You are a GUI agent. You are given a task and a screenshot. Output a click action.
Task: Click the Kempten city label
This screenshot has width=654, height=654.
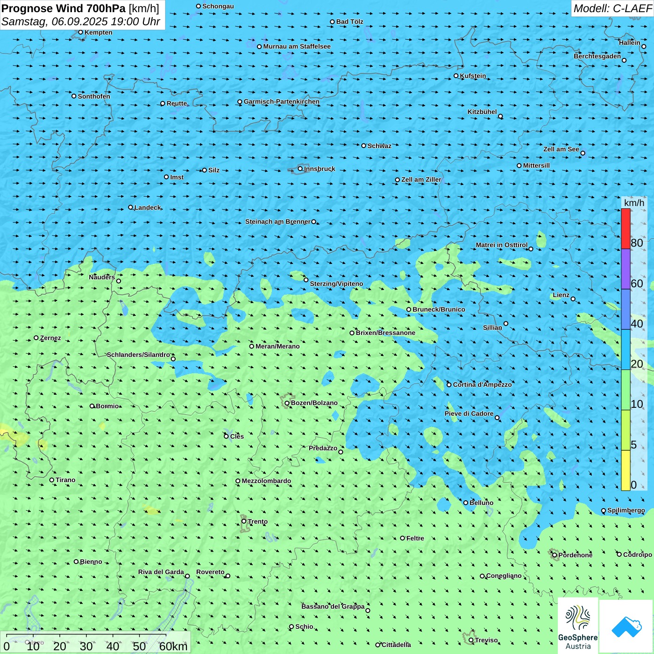pos(99,32)
